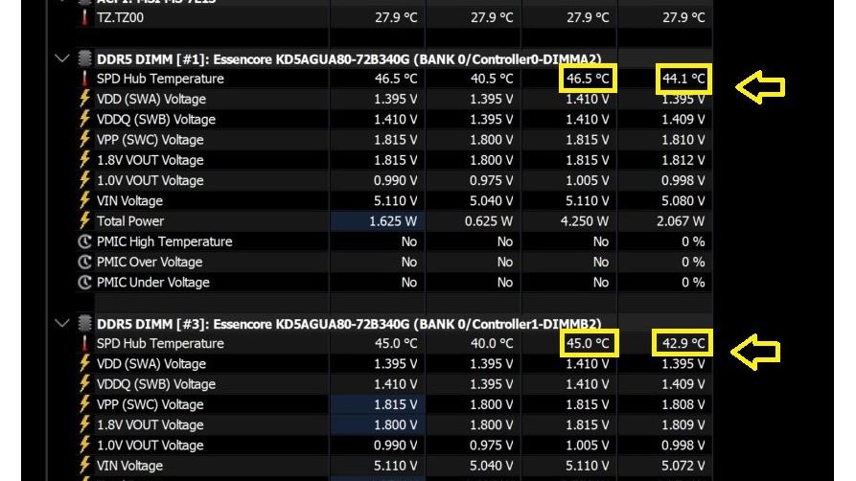Screen dimensions: 856x481
Task: Click the 5.072 V value in DIMM #3 VIN row
Action: [682, 466]
